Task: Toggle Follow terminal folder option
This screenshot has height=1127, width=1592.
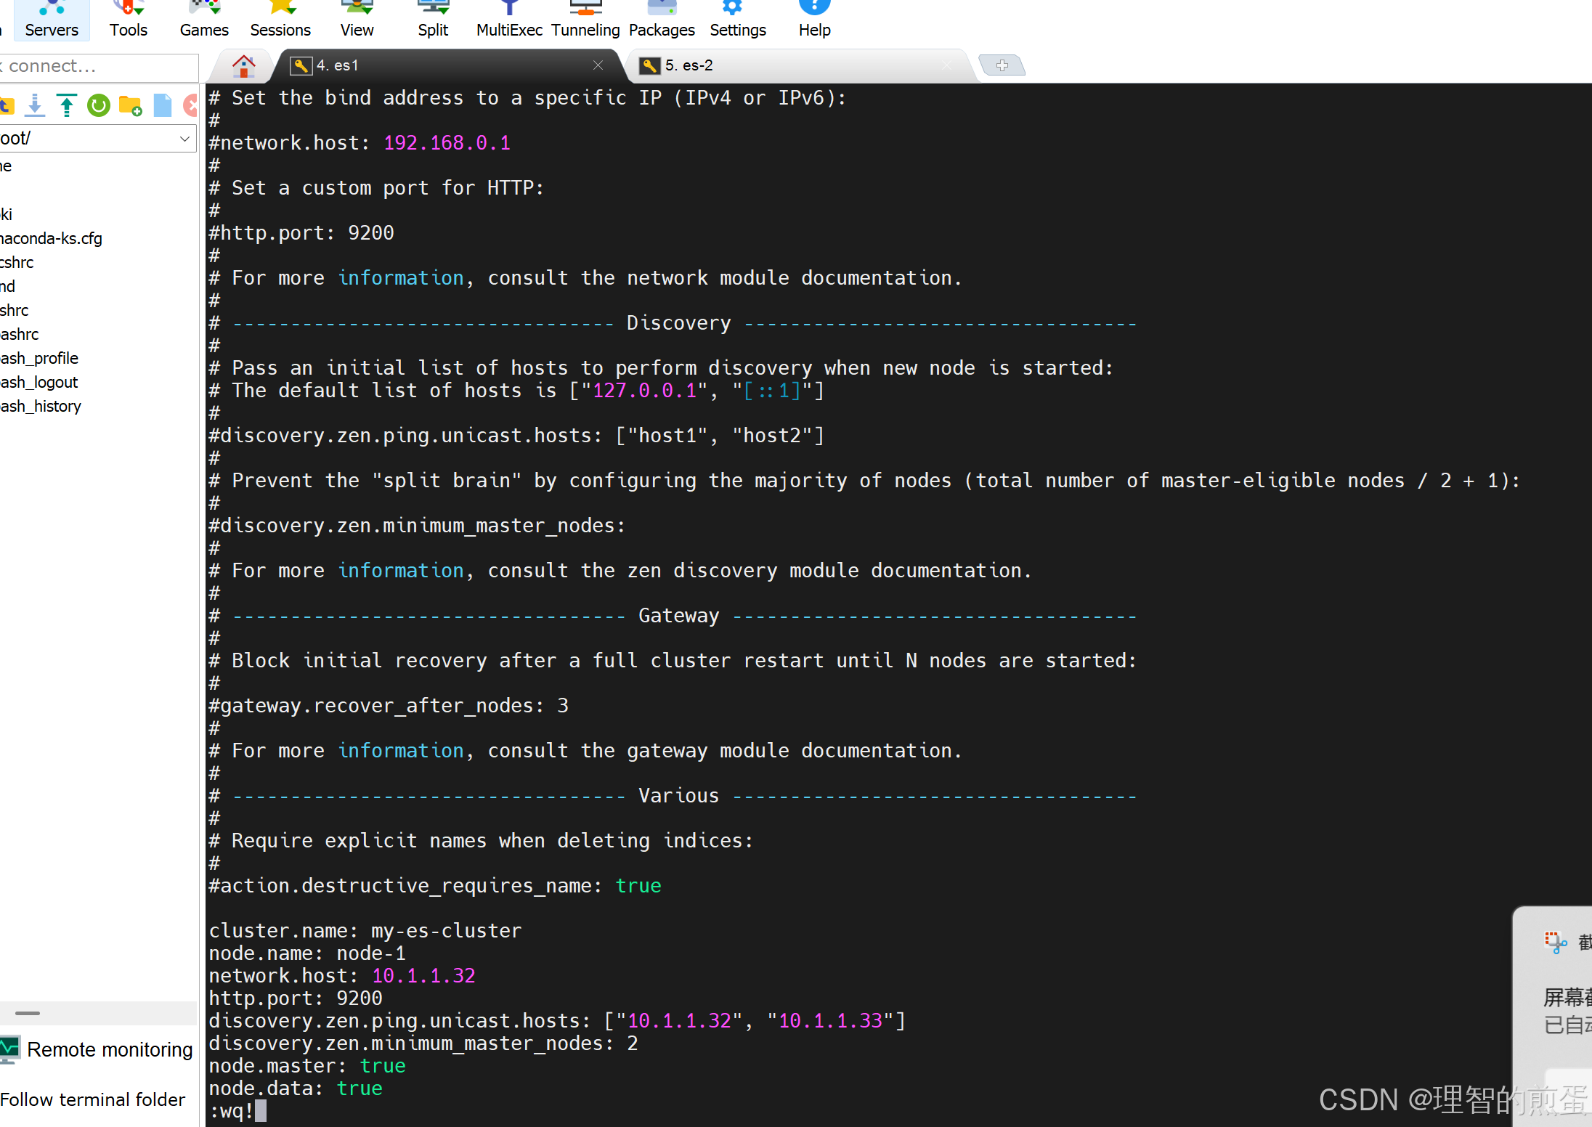Action: click(x=92, y=1099)
